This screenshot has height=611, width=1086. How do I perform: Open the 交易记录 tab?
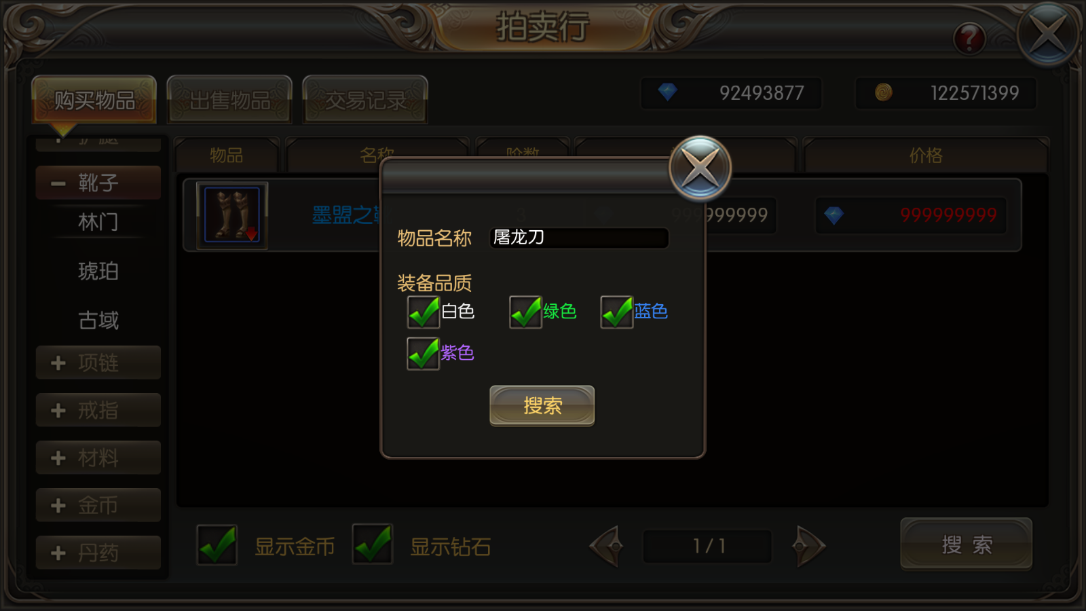[x=365, y=100]
